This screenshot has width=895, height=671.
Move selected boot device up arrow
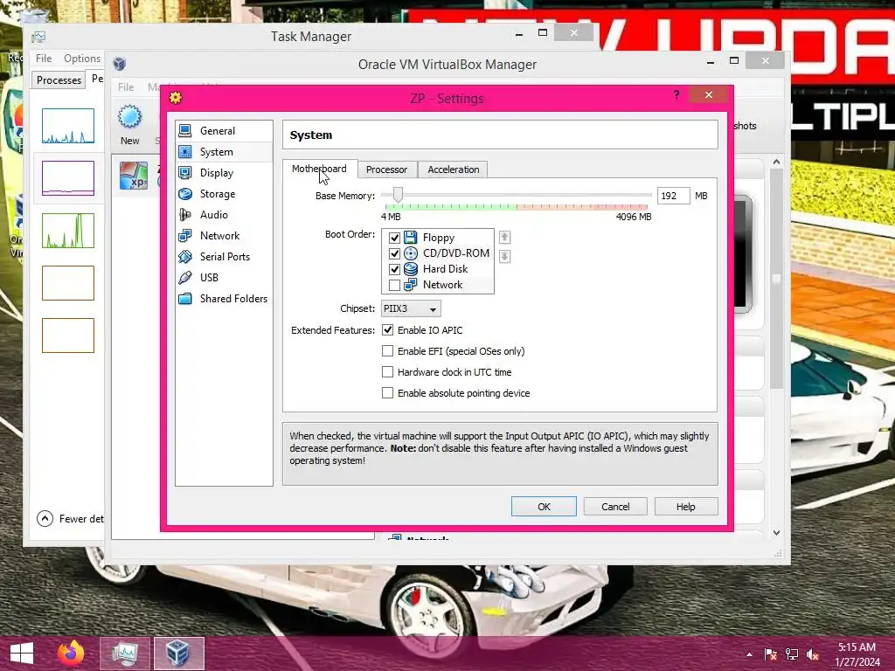coord(504,238)
